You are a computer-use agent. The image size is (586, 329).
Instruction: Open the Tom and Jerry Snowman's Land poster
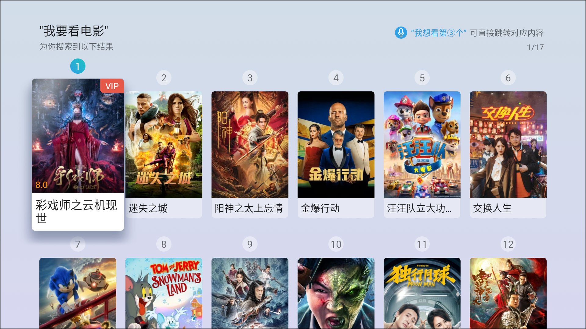coord(164,293)
